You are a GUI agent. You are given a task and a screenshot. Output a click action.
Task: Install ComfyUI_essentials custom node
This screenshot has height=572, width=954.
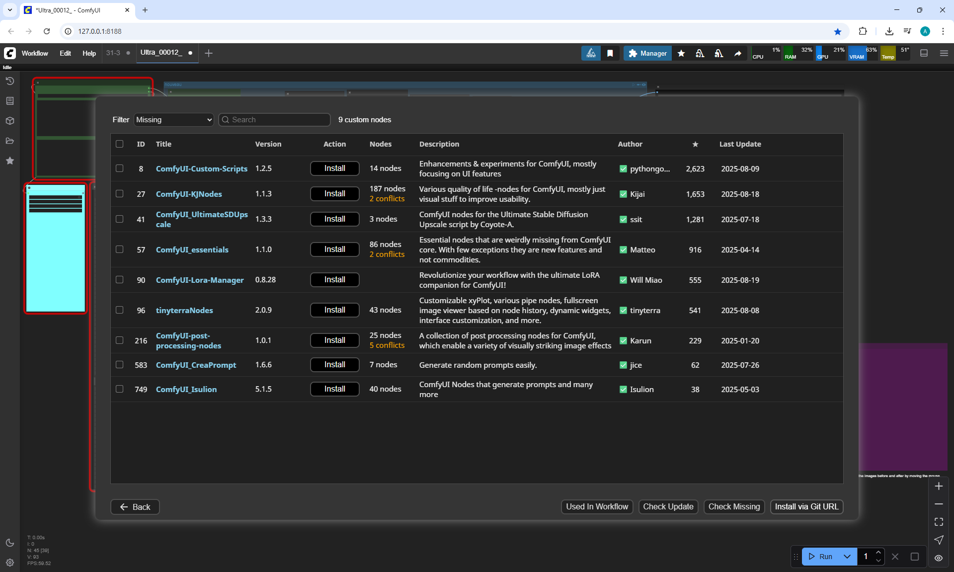[x=334, y=249]
